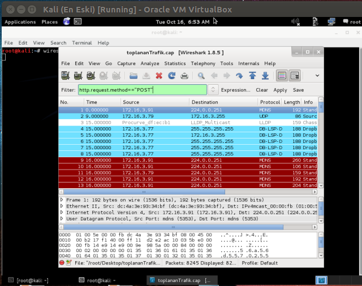
Task: Open the Capture menu
Action: 126,63
